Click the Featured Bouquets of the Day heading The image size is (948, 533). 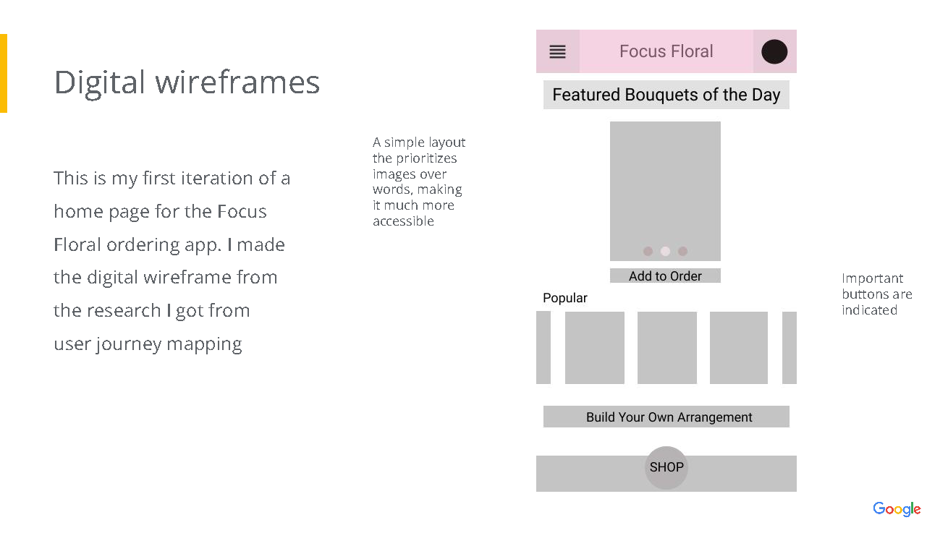(666, 95)
